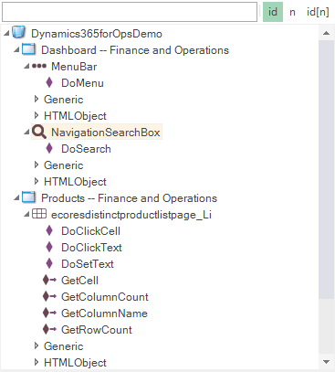
Task: Expand the Generic node below GetRowCount
Action: (x=37, y=345)
